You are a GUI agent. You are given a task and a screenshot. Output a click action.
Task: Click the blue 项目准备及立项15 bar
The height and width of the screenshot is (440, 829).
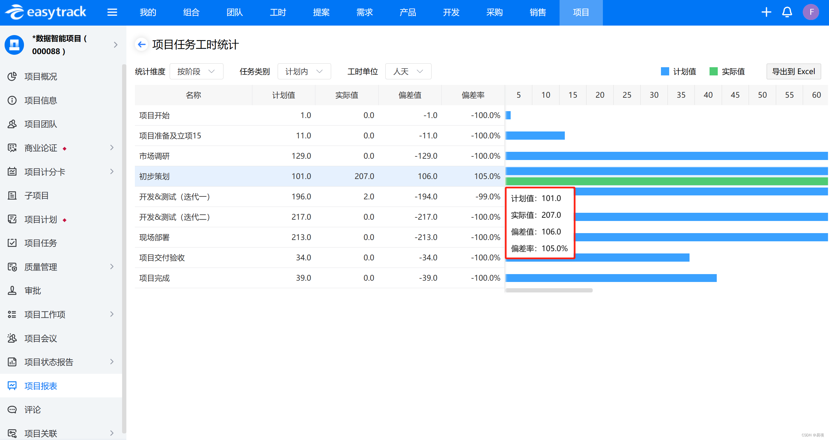[x=535, y=135]
